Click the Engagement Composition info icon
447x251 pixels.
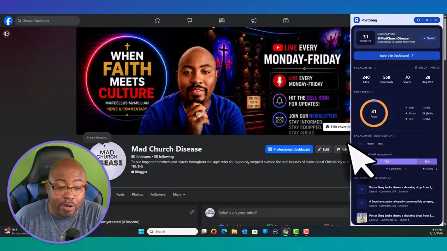click(x=395, y=136)
